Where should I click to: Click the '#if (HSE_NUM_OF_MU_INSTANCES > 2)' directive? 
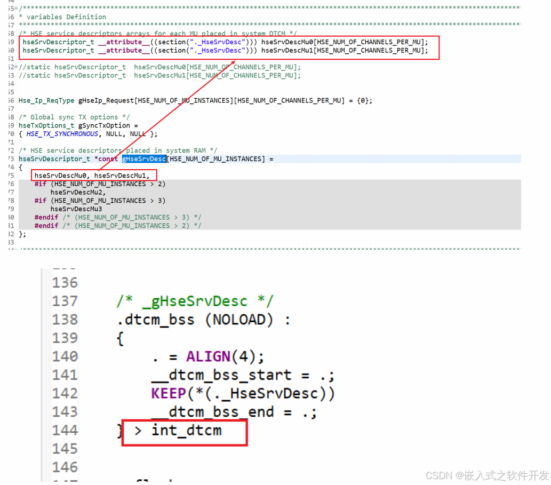click(x=100, y=184)
